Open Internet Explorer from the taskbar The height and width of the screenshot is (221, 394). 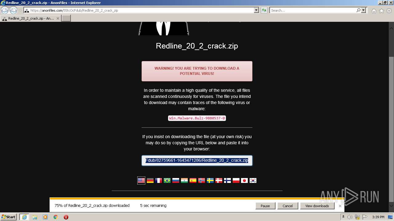[x=24, y=217]
